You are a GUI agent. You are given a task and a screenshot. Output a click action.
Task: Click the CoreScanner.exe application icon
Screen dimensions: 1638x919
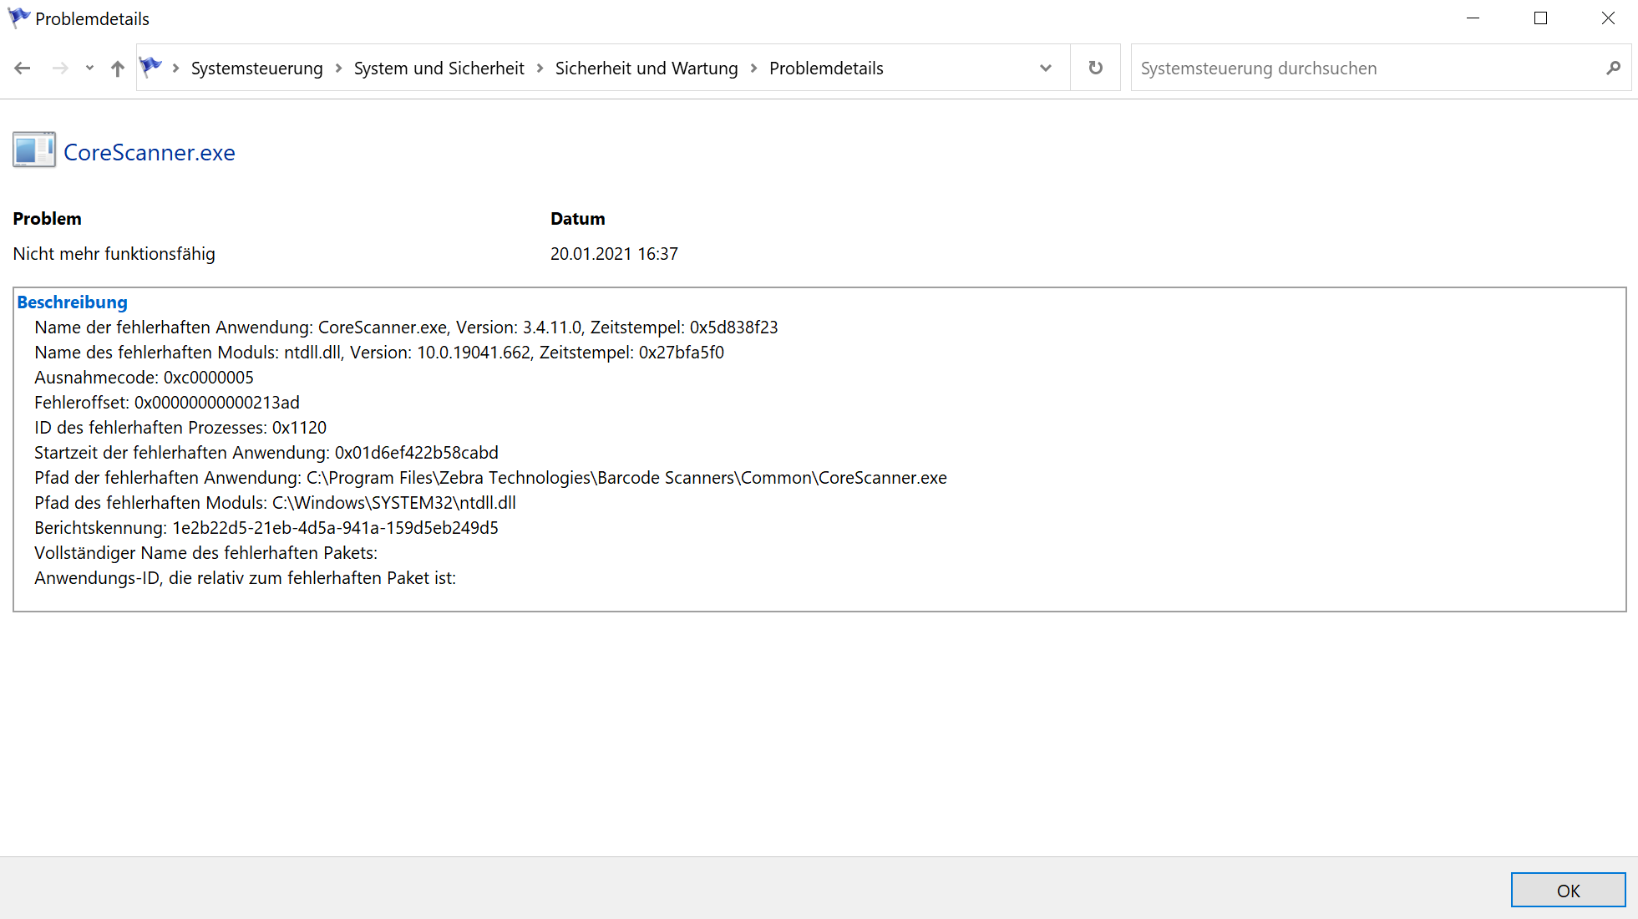pyautogui.click(x=34, y=150)
